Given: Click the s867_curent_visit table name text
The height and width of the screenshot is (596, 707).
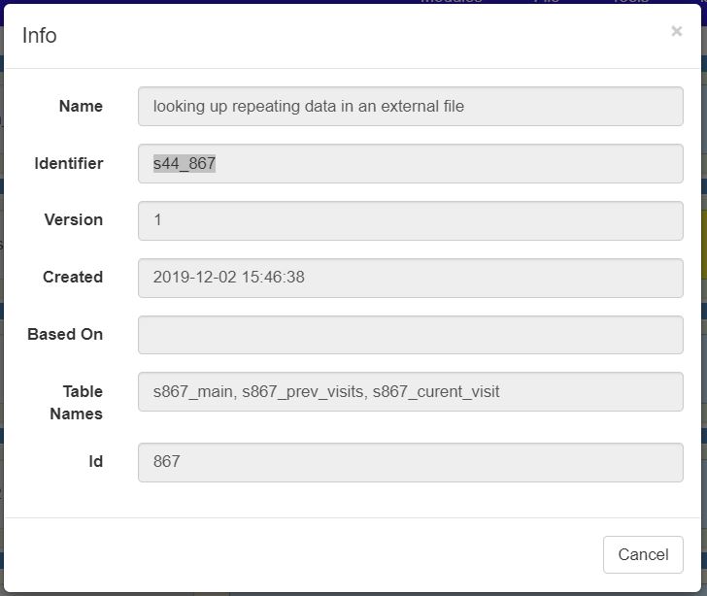Looking at the screenshot, I should coord(436,392).
